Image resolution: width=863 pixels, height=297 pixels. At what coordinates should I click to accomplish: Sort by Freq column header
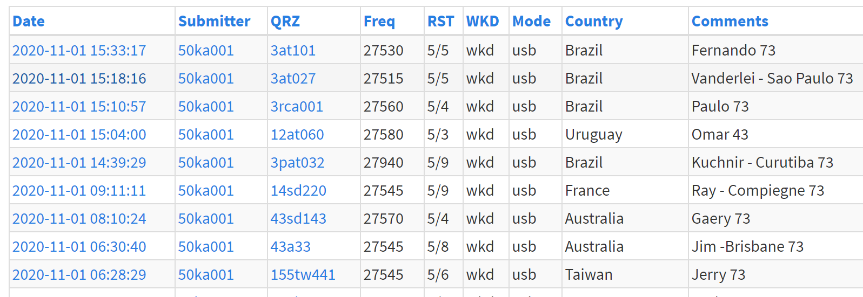tap(379, 22)
